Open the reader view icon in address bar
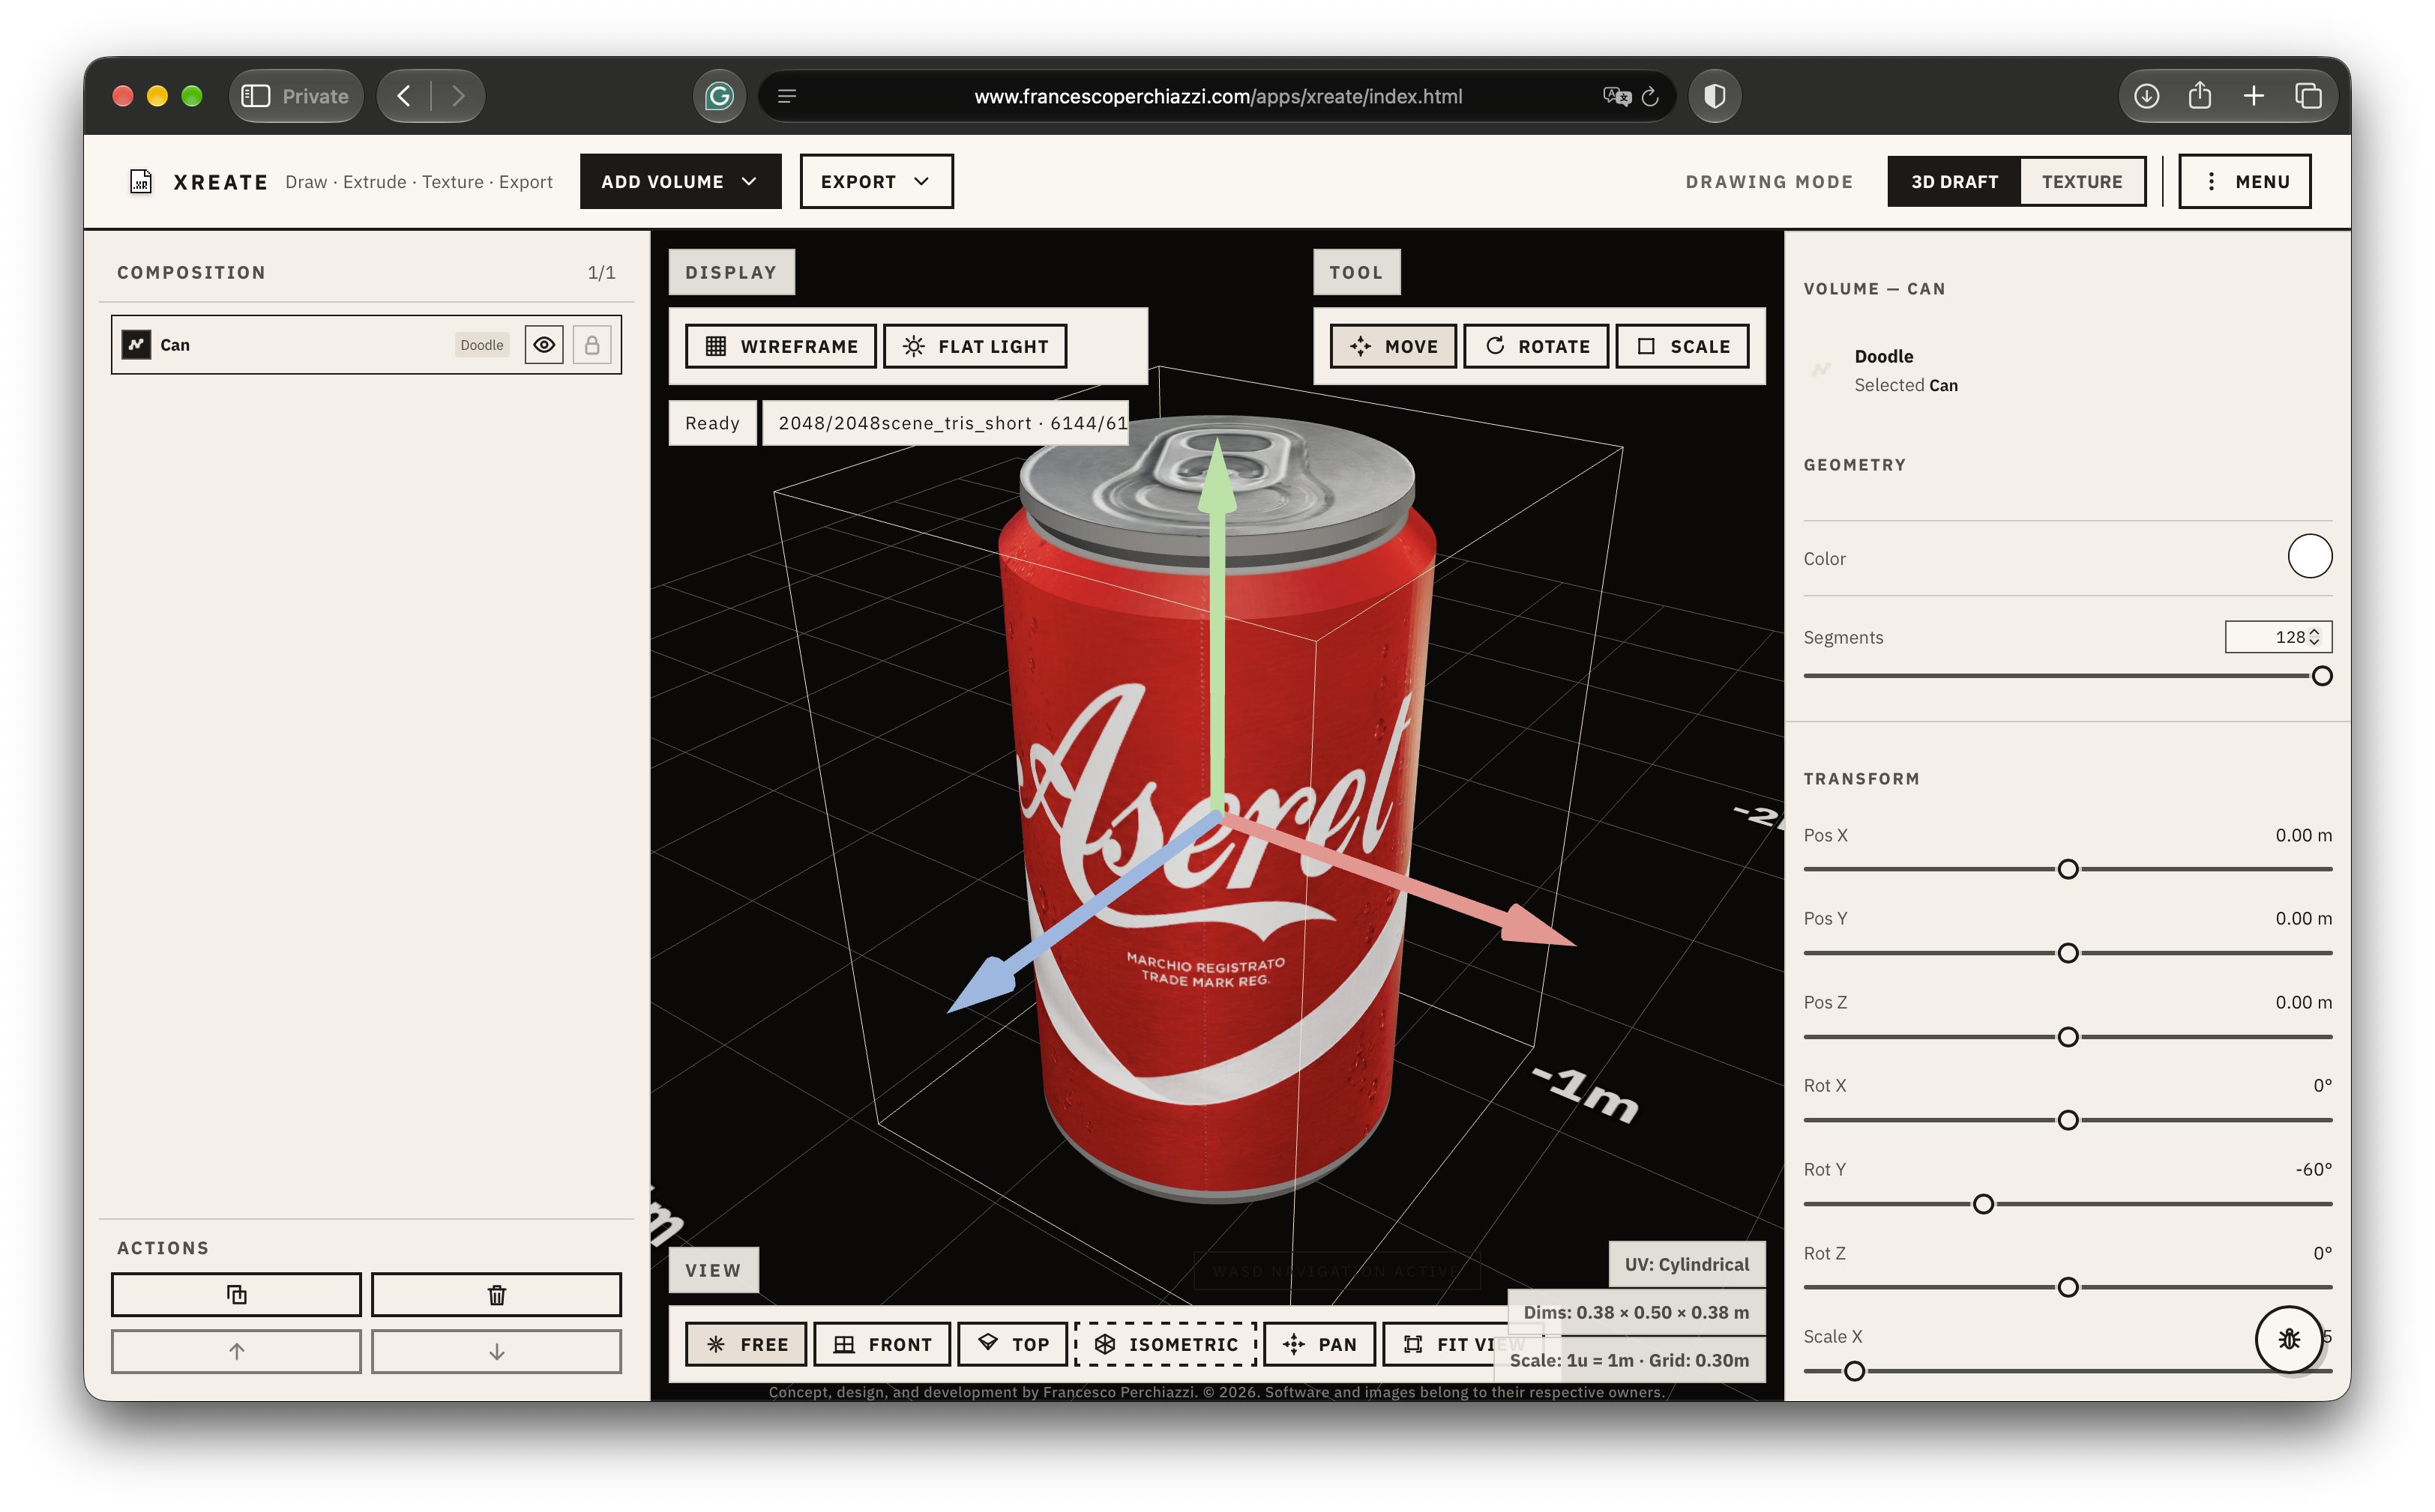Viewport: 2435px width, 1512px height. click(786, 96)
